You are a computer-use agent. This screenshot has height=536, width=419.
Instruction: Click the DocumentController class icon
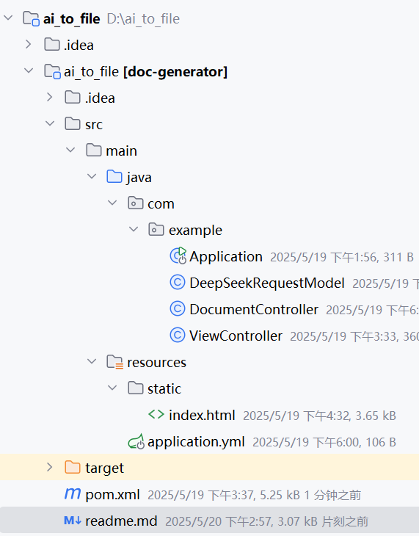[x=178, y=309]
